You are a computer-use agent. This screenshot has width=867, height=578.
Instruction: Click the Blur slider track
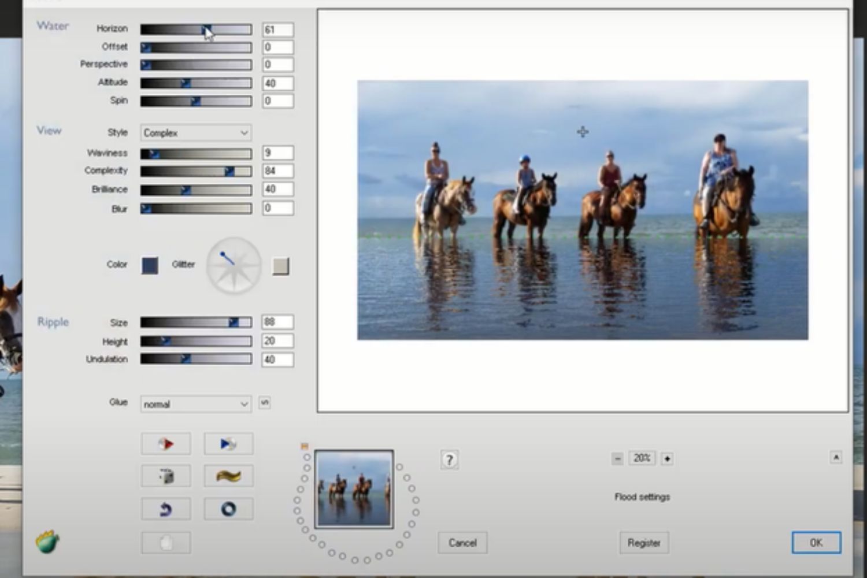point(196,209)
